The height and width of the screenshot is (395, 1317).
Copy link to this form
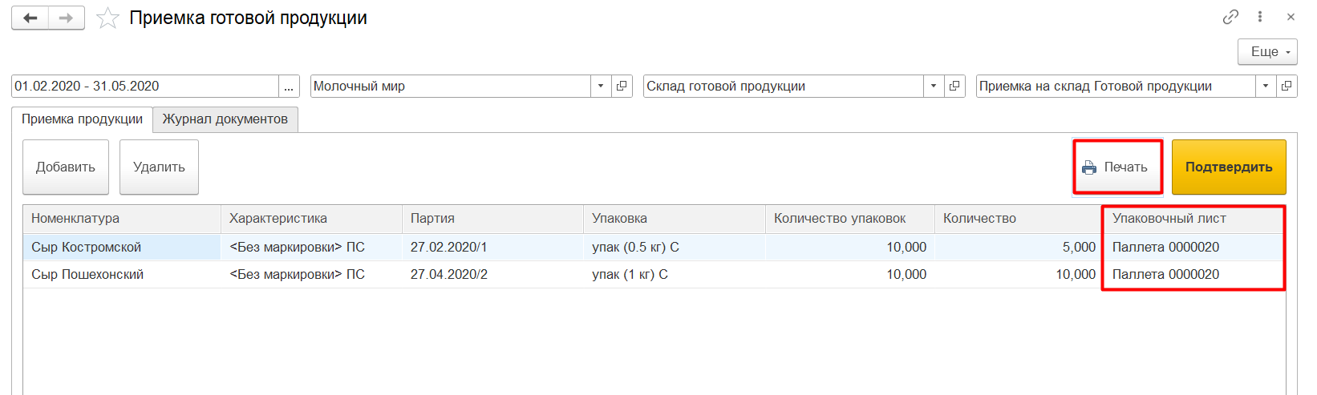point(1230,17)
